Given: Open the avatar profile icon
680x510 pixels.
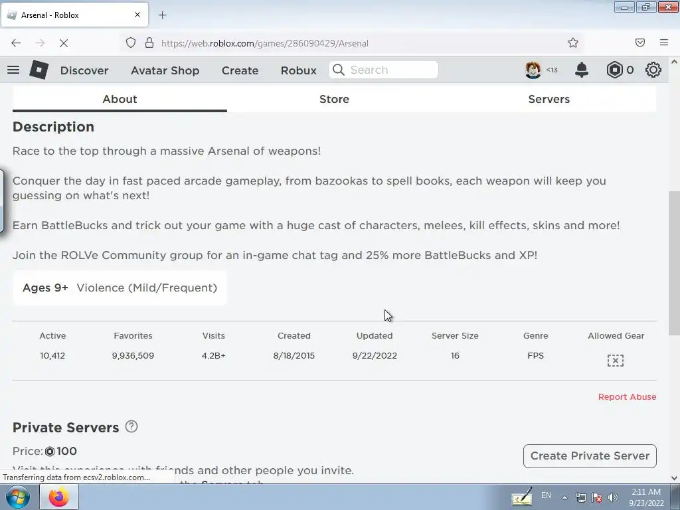Looking at the screenshot, I should pos(533,70).
